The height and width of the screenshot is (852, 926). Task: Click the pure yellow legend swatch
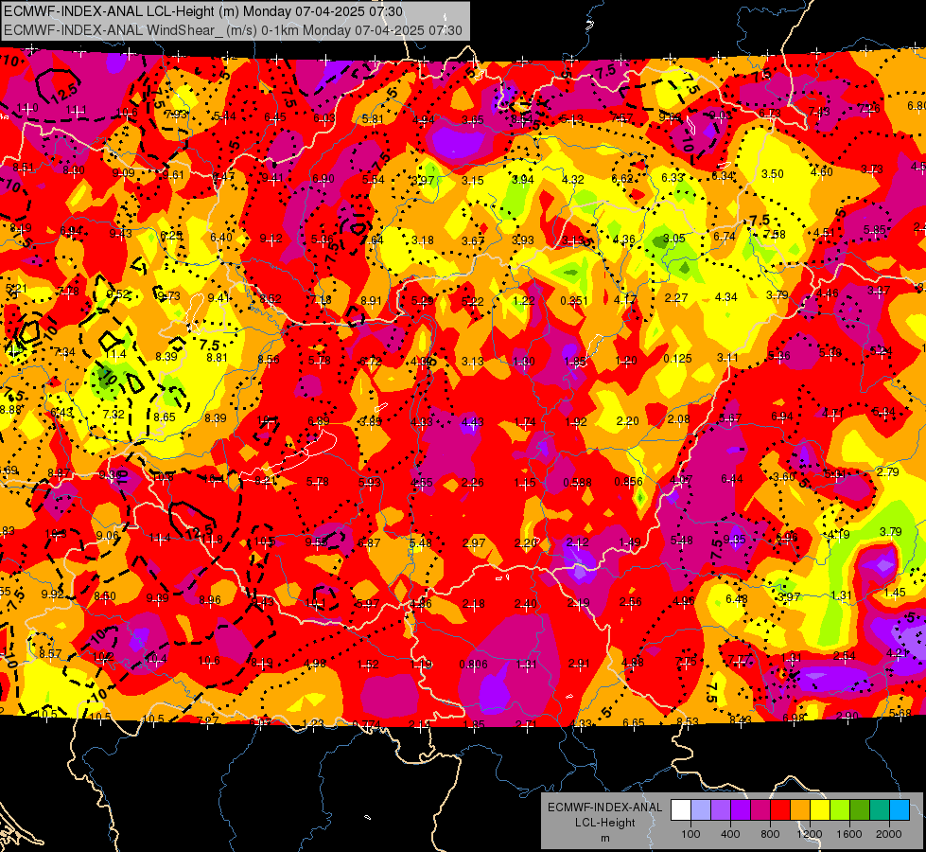click(x=820, y=809)
